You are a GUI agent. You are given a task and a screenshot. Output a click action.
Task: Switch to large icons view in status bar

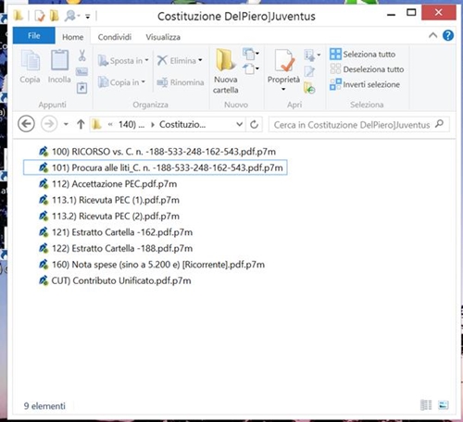point(444,405)
